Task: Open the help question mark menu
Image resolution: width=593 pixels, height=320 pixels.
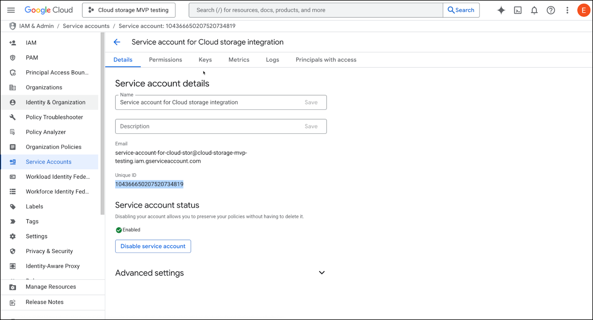Action: click(551, 10)
